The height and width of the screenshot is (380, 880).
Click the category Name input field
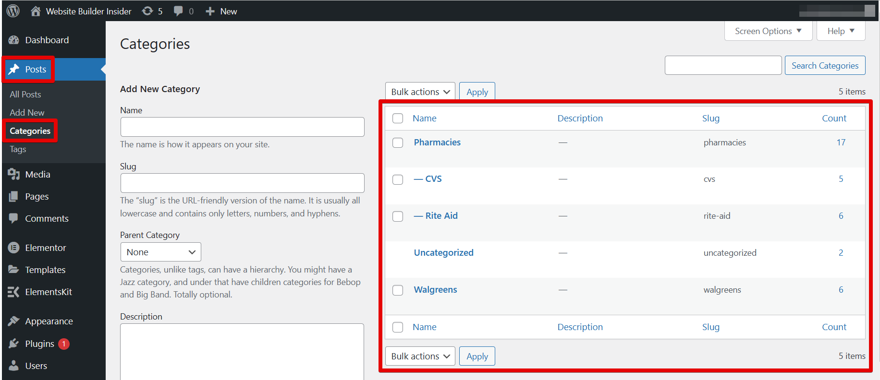(242, 127)
